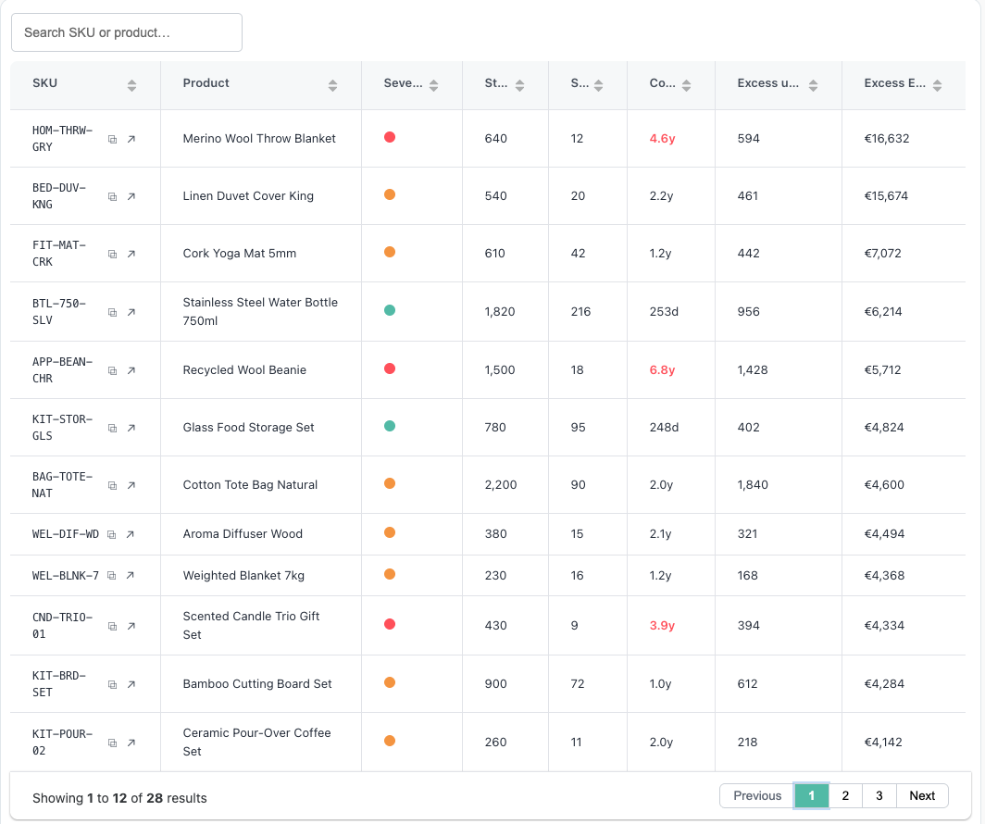Click the red 3.9y cover value
This screenshot has height=824, width=985.
tap(662, 626)
